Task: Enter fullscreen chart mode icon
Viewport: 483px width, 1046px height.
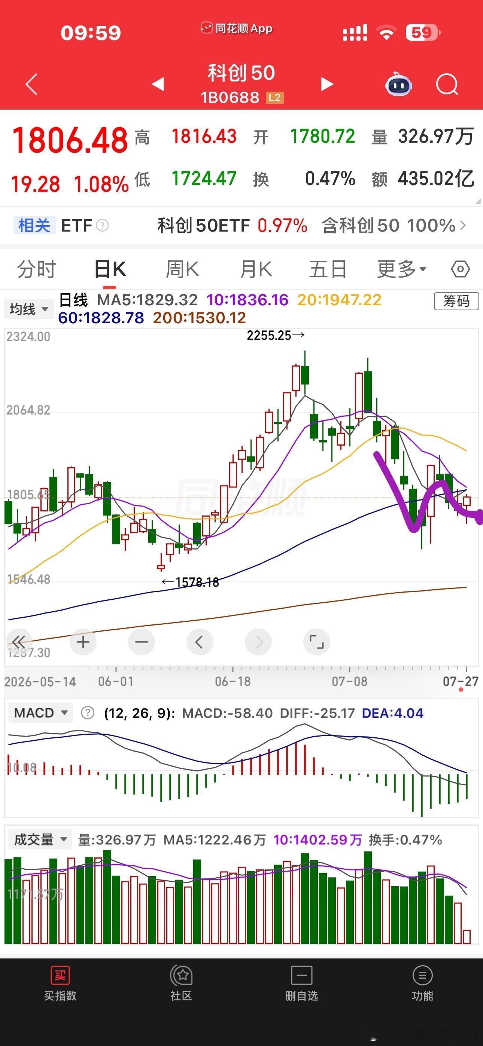Action: (316, 642)
